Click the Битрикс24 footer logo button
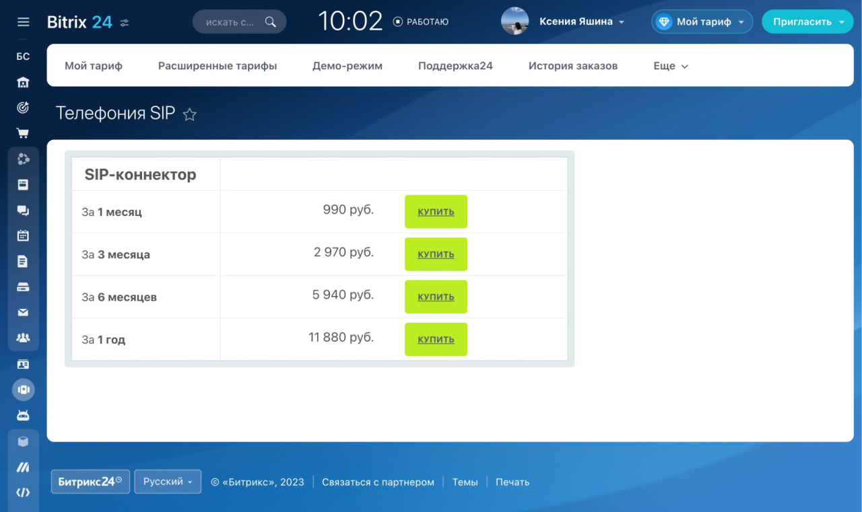This screenshot has height=512, width=862. [x=90, y=482]
